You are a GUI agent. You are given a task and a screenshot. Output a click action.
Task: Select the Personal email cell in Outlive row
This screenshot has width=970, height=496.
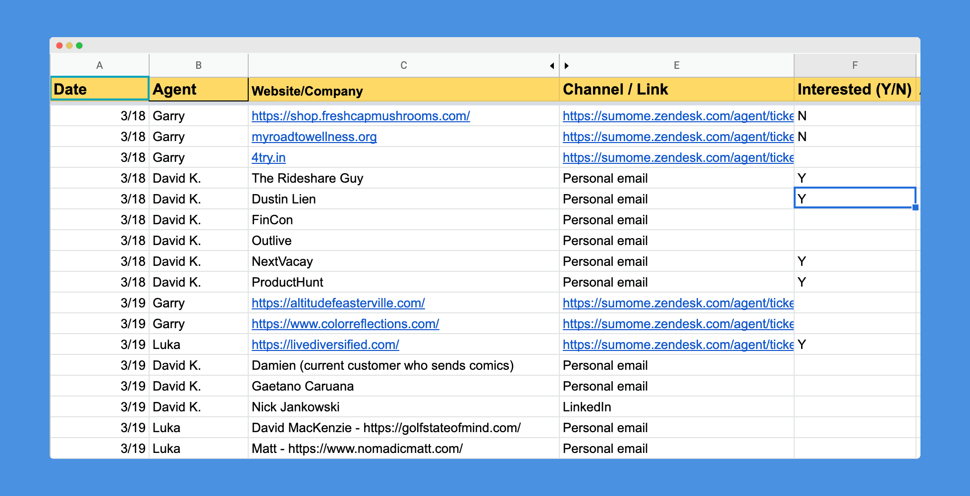coord(677,241)
